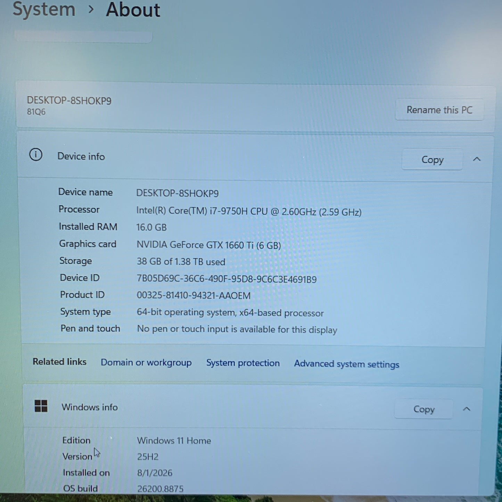This screenshot has width=502, height=502.
Task: Click Storage value 38 GB of 1.38 TB used
Action: 181,262
